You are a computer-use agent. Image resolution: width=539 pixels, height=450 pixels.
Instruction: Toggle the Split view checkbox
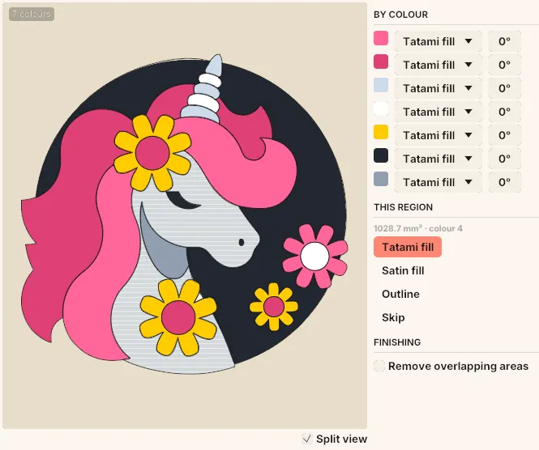(x=307, y=439)
